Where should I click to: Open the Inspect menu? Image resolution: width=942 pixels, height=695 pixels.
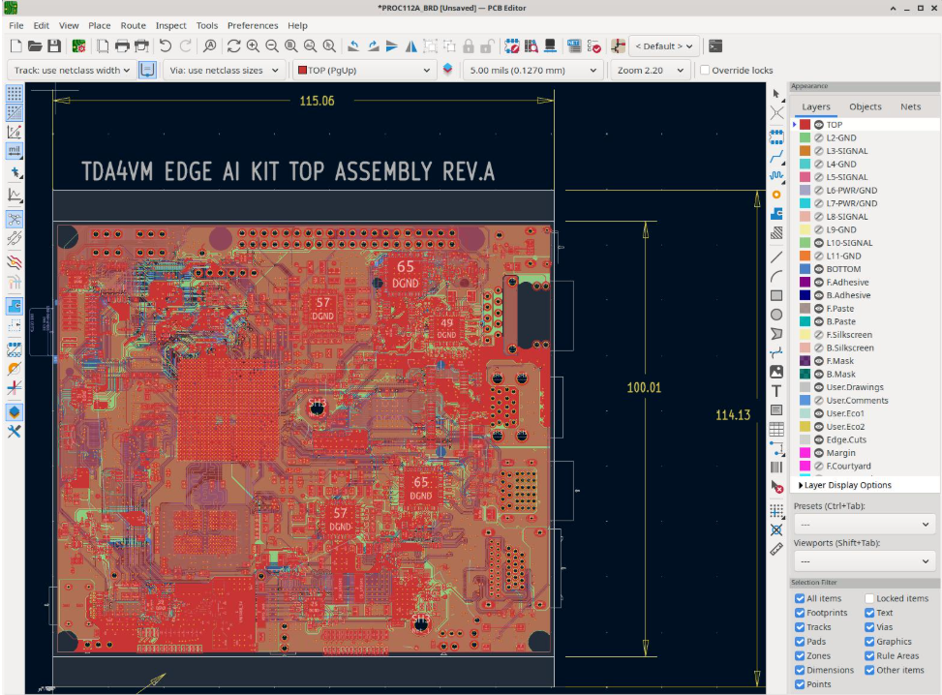[170, 25]
